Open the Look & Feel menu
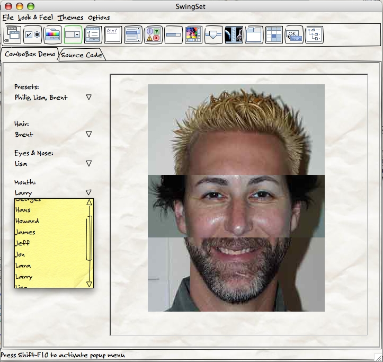Screen dimensions: 383x362 pos(35,17)
